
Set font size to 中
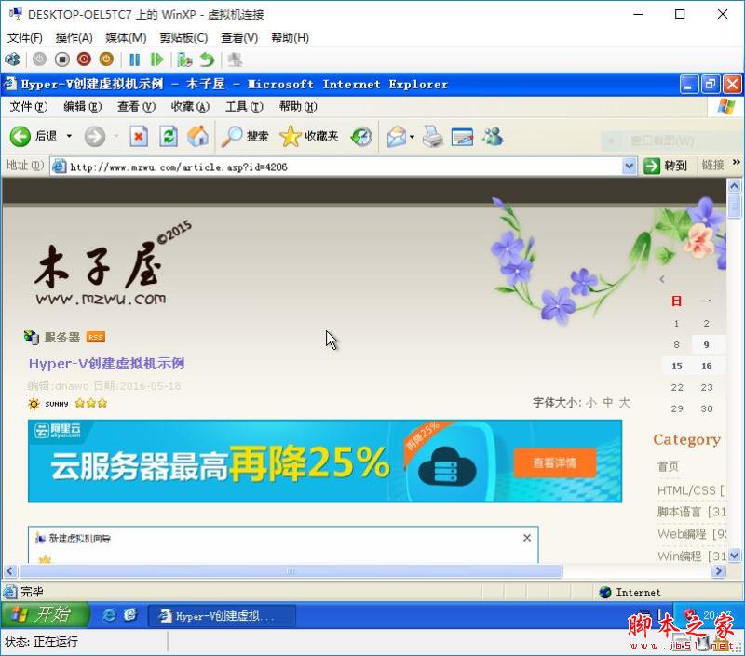point(608,403)
